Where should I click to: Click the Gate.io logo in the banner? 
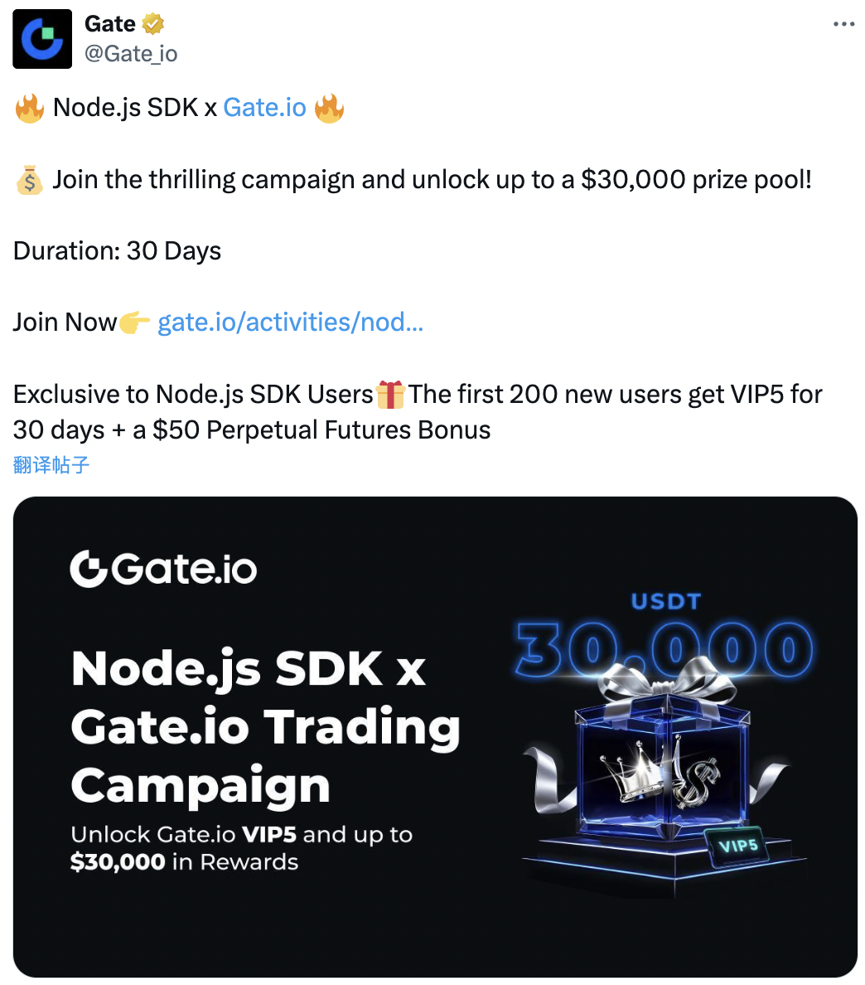pos(163,569)
